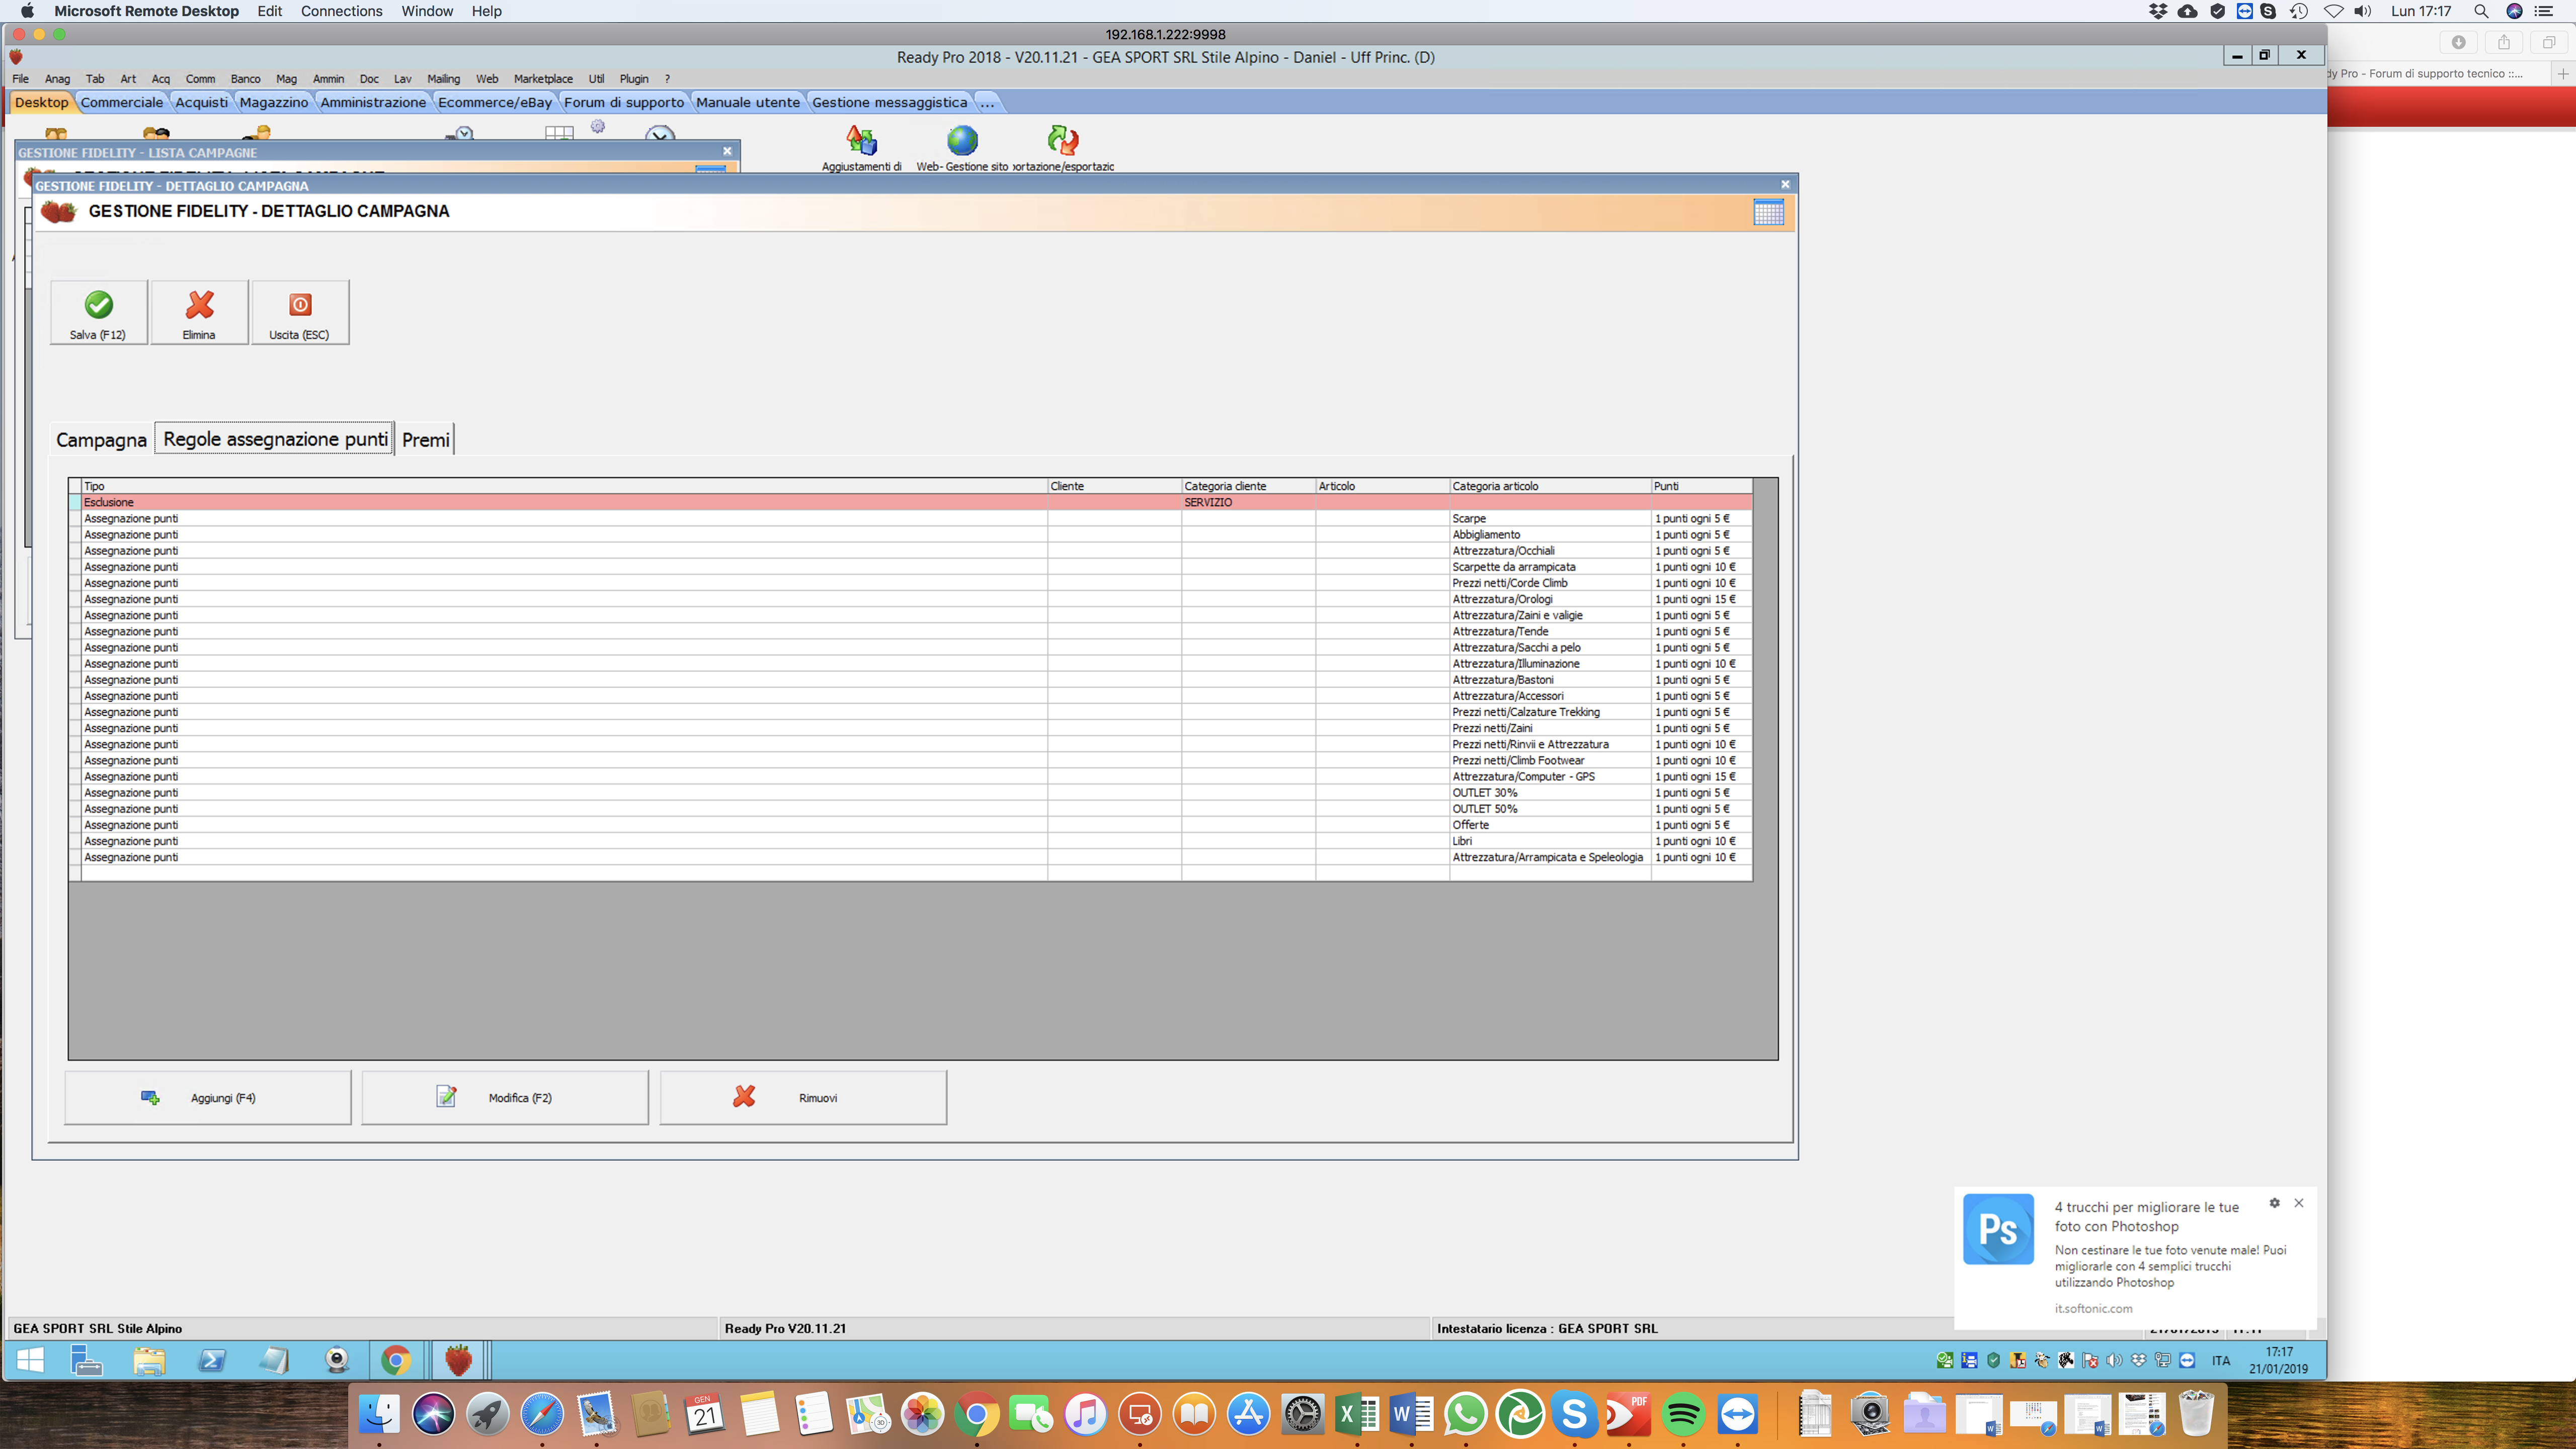The height and width of the screenshot is (1449, 2576).
Task: Open the Magazzino toolbar tab
Action: pos(274,102)
